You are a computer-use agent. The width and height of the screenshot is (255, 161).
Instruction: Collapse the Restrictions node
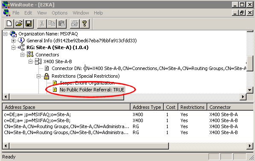pyautogui.click(x=38, y=76)
